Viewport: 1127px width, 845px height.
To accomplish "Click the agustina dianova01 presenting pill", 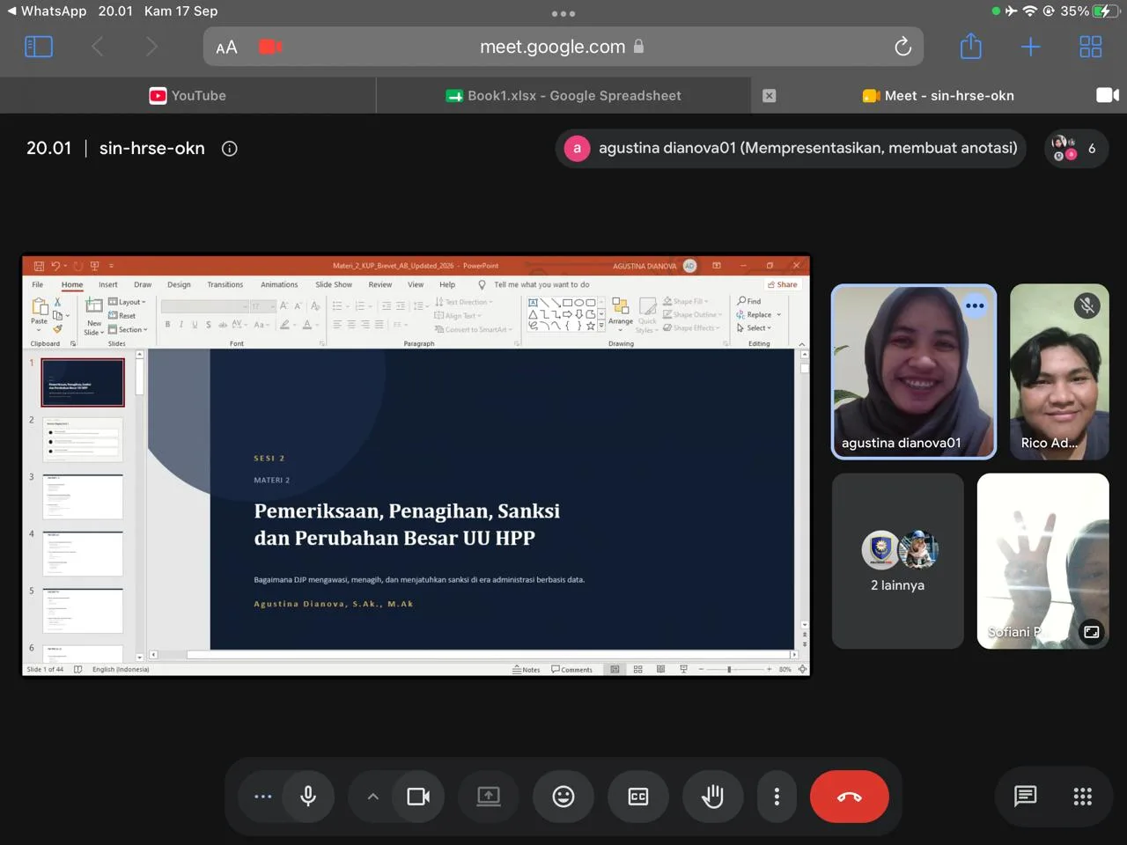I will (x=792, y=149).
